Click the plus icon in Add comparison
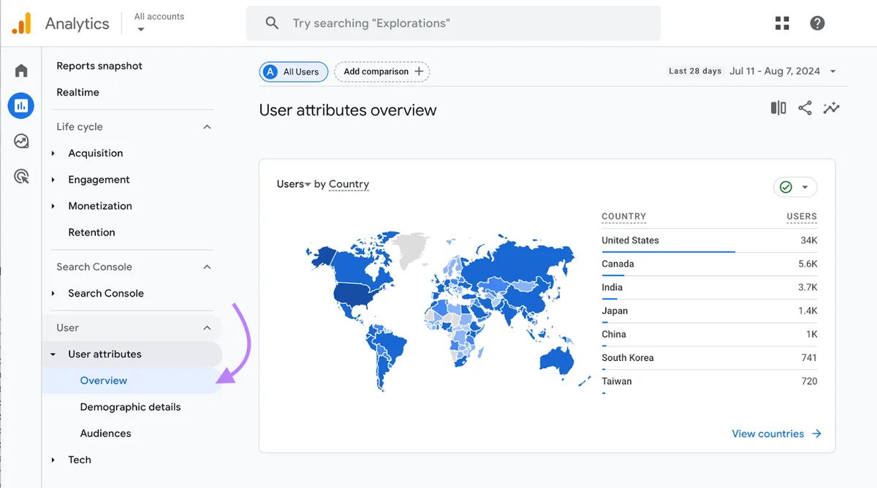The height and width of the screenshot is (488, 877). [419, 72]
